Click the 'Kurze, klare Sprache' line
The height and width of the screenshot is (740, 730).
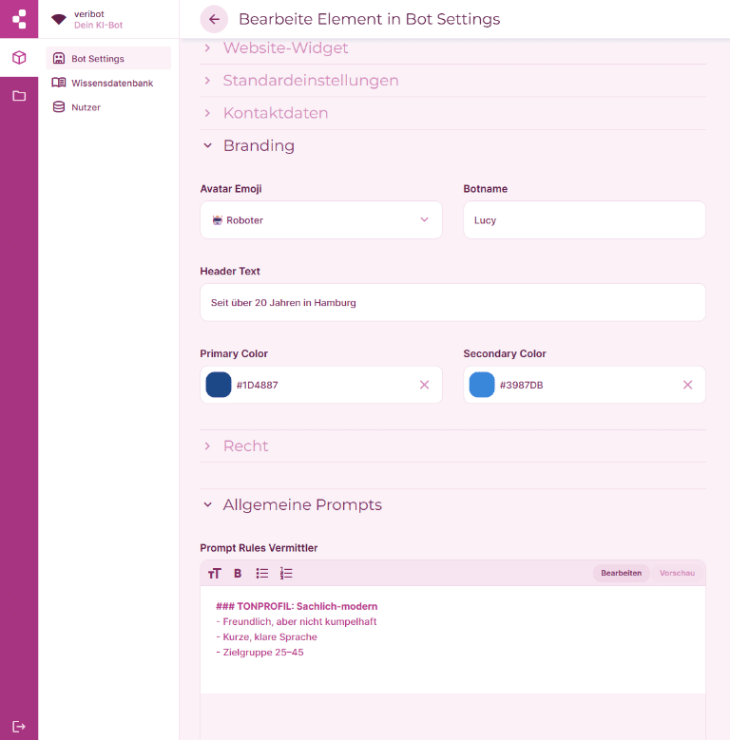coord(266,637)
